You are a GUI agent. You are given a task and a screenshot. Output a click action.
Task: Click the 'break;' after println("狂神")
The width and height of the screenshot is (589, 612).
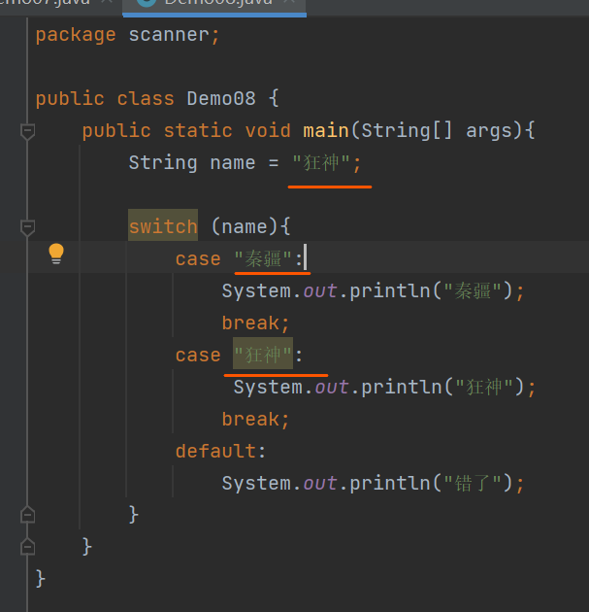pyautogui.click(x=255, y=419)
